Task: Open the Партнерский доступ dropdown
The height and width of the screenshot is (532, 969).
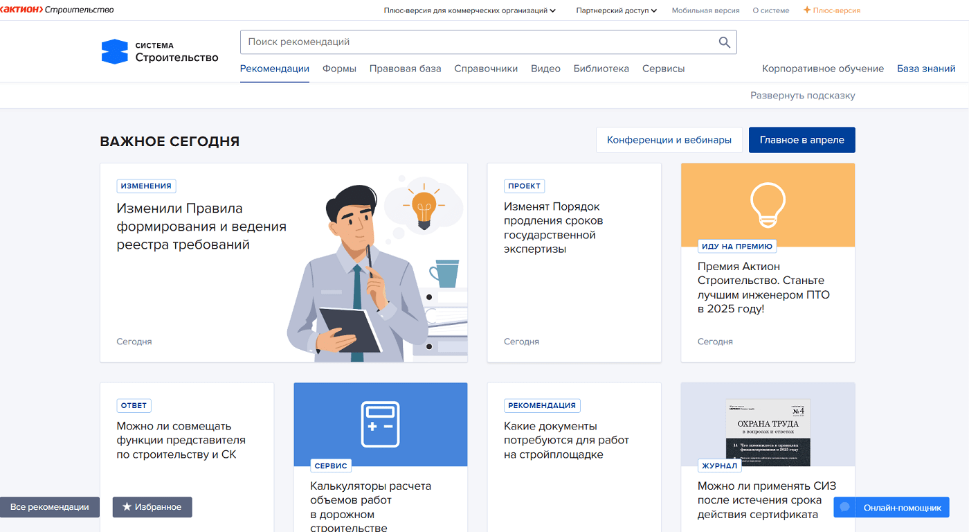Action: click(x=615, y=10)
